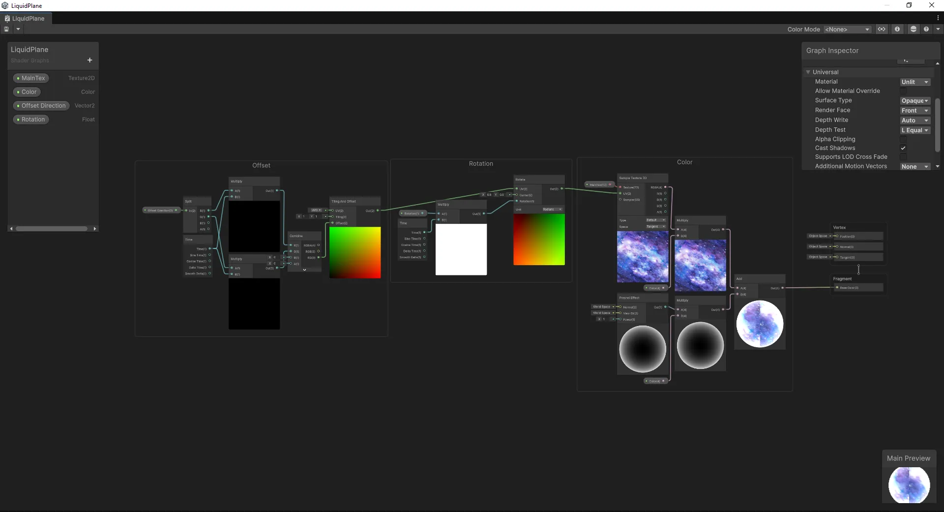The height and width of the screenshot is (512, 944).
Task: Select the LiquidPlane window tab
Action: point(28,19)
